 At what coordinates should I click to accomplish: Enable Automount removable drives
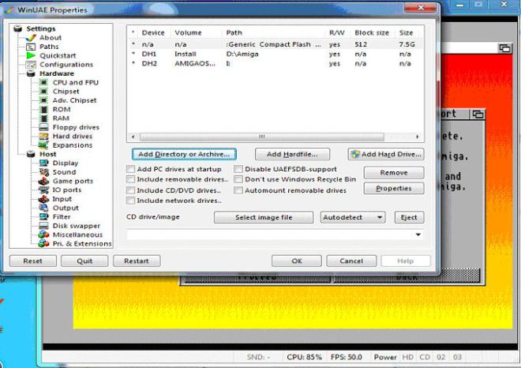[238, 190]
